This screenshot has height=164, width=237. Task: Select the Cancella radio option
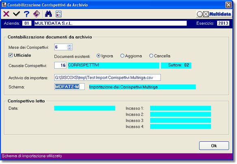[151, 56]
